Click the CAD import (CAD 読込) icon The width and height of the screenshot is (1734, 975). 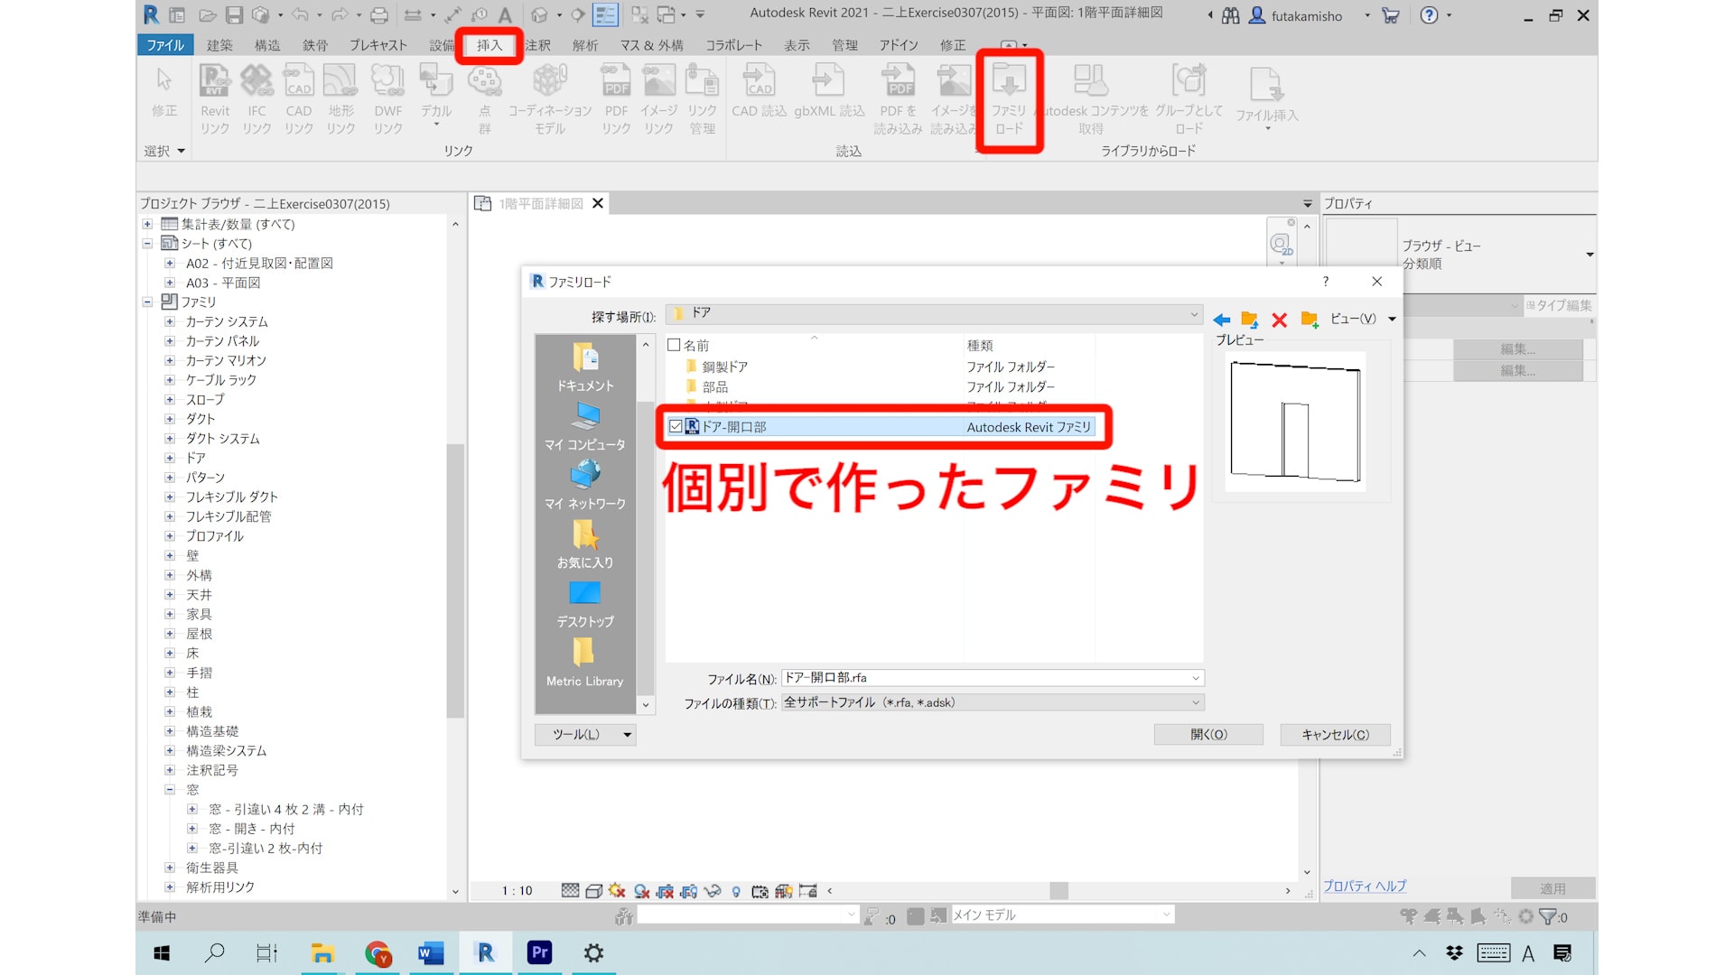(759, 81)
